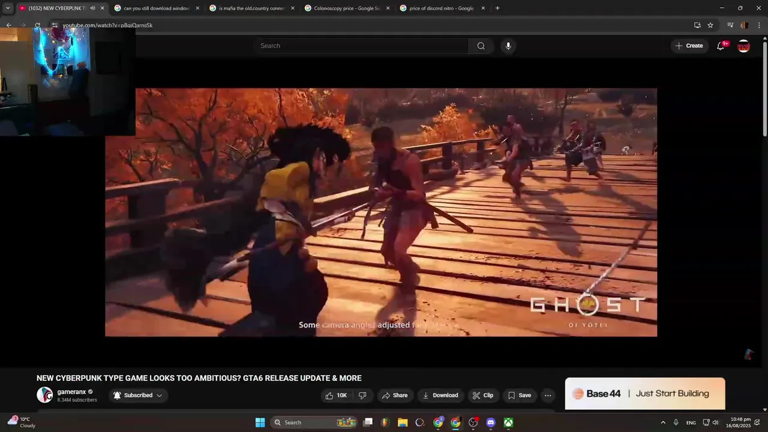
Task: Open FL Studio fruit icon on taskbar
Action: [x=386, y=422]
